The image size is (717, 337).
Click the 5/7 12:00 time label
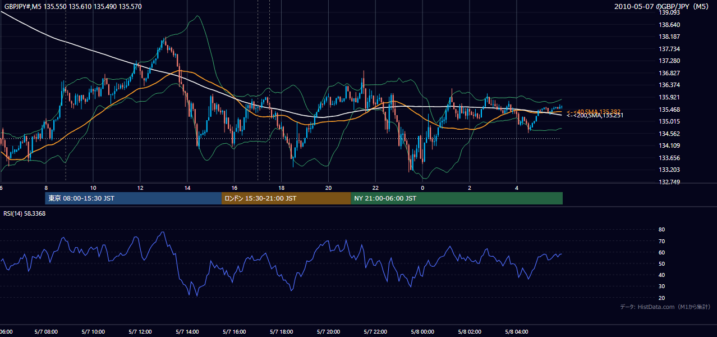pos(140,332)
